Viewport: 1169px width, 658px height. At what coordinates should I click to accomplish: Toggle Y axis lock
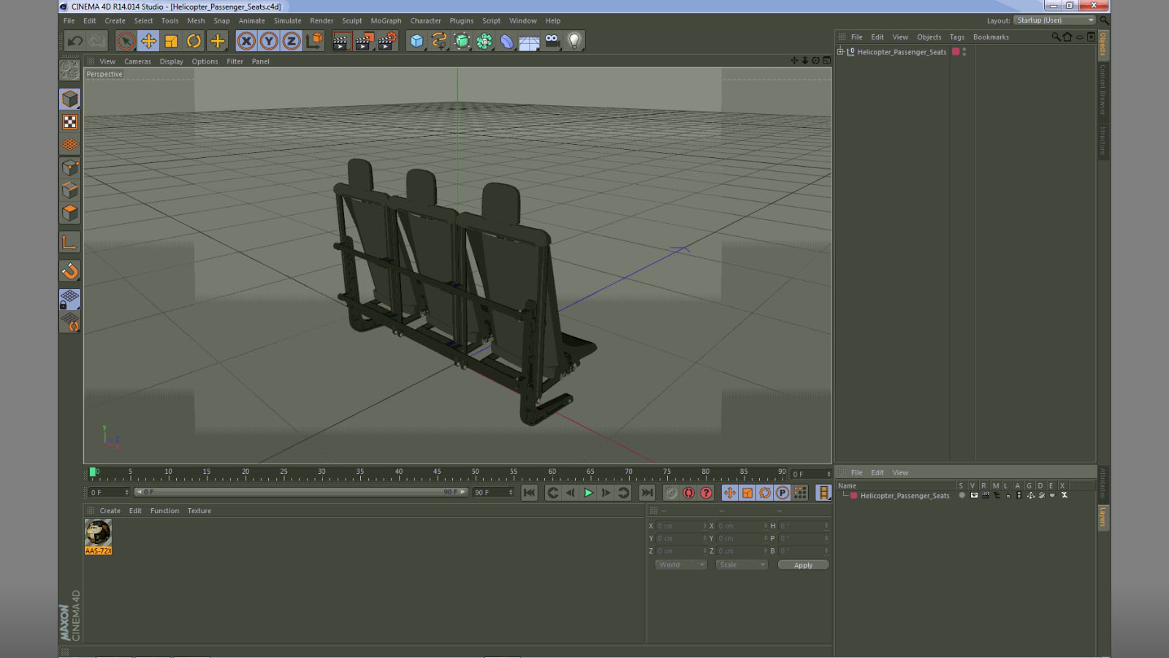click(x=269, y=41)
